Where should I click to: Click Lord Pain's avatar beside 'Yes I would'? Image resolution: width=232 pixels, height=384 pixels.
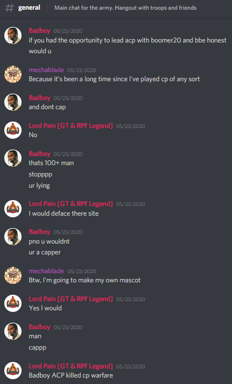[x=13, y=303]
